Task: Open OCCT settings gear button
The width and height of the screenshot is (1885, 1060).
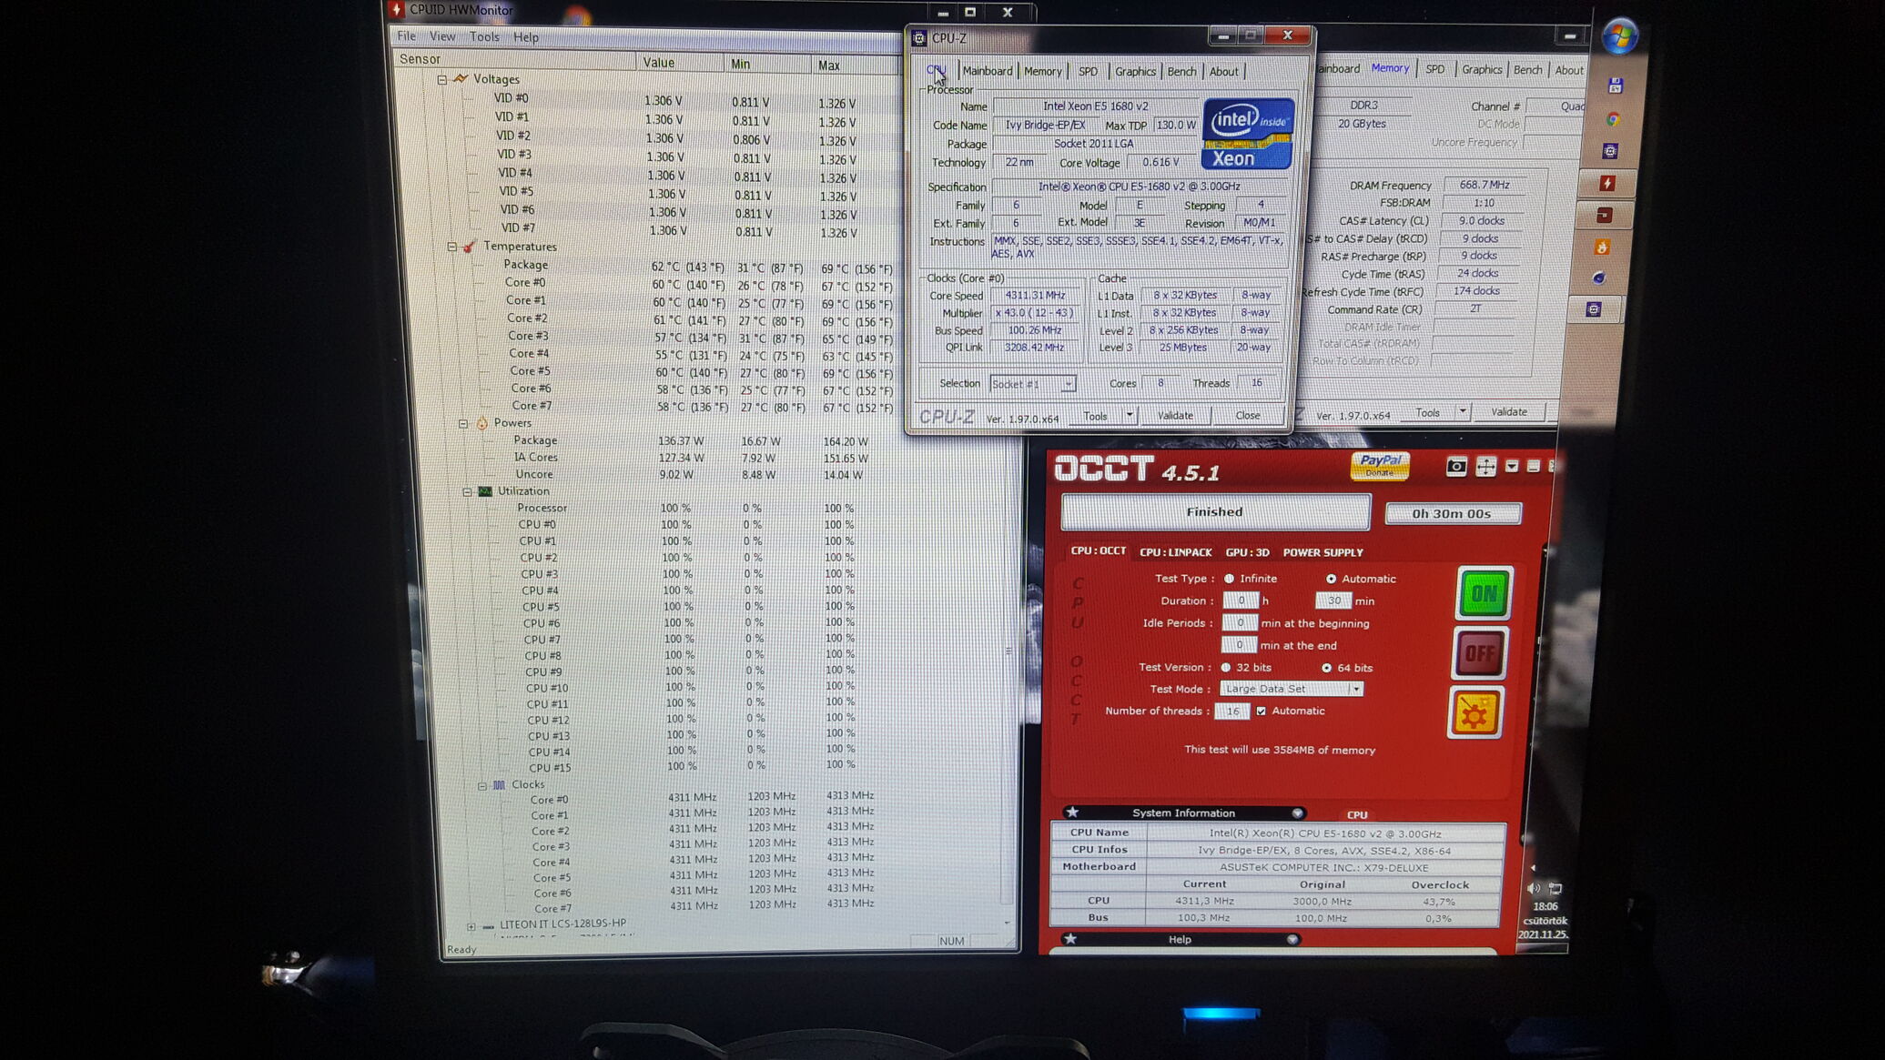Action: [1475, 712]
